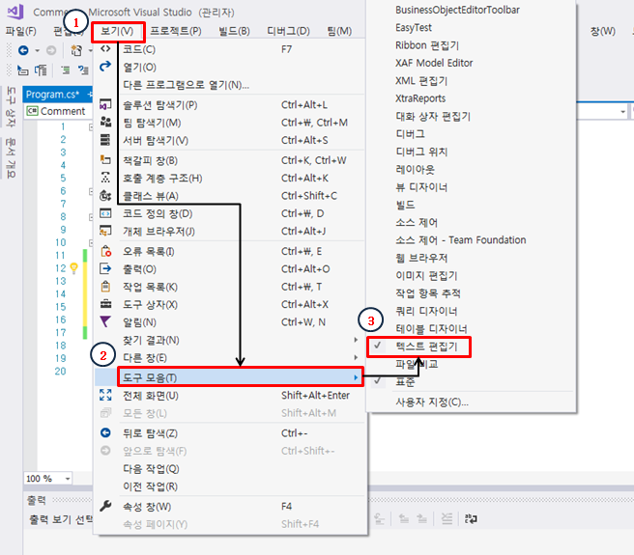Open the 팀(M) menu
The width and height of the screenshot is (634, 555).
tap(339, 31)
